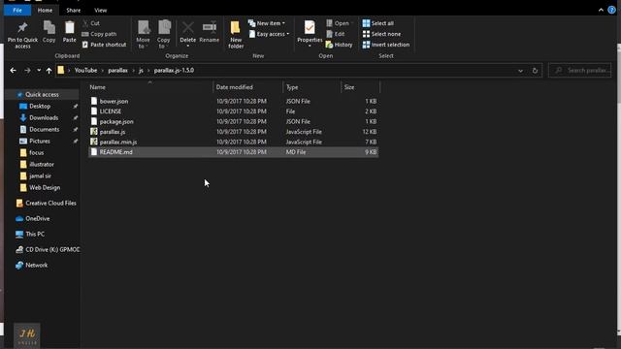Create a New folder
Image resolution: width=621 pixels, height=349 pixels.
point(236,35)
